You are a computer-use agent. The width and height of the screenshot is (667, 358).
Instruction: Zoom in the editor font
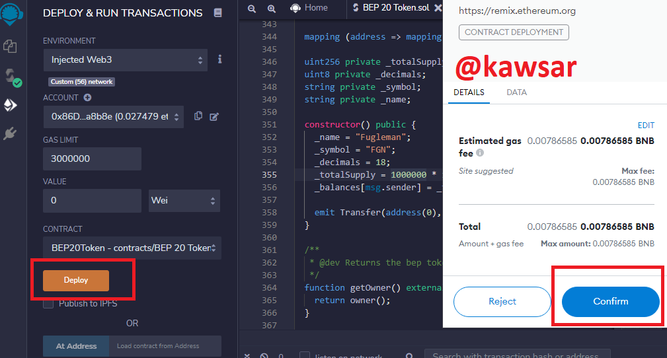[x=272, y=8]
